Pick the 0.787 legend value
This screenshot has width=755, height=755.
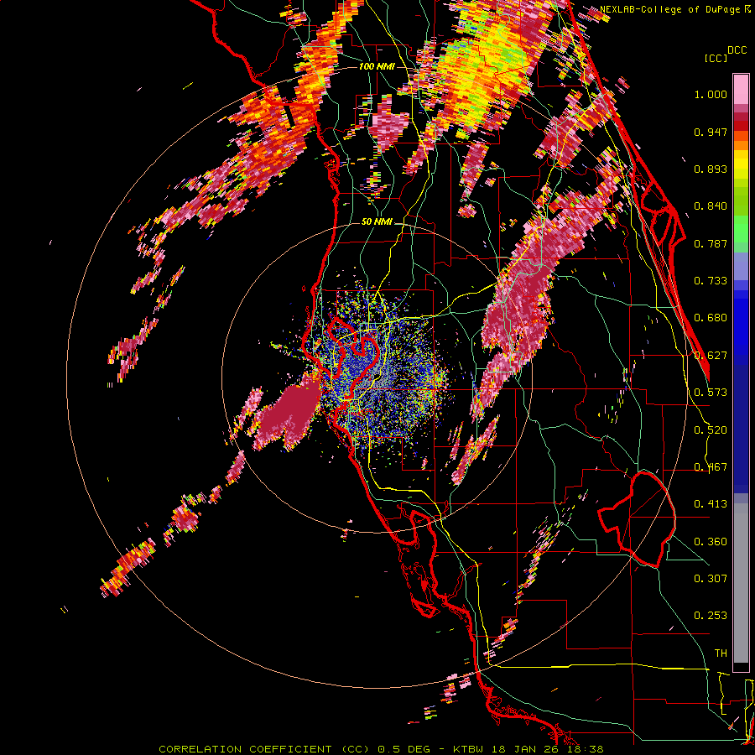click(x=711, y=243)
